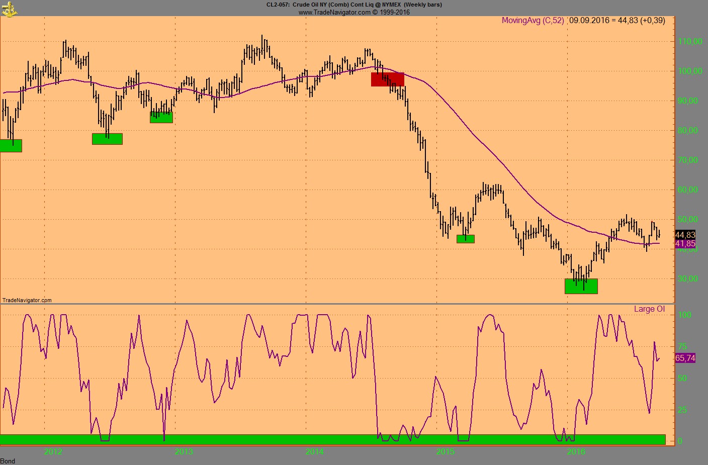Click the 2012 label on time axis

(x=53, y=451)
